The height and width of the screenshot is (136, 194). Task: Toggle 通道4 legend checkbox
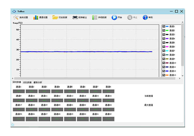[x=164, y=39]
